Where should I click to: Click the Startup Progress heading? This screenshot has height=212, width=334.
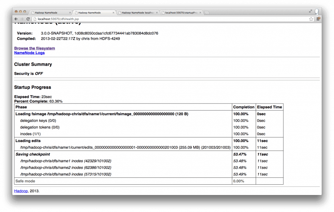(x=33, y=87)
